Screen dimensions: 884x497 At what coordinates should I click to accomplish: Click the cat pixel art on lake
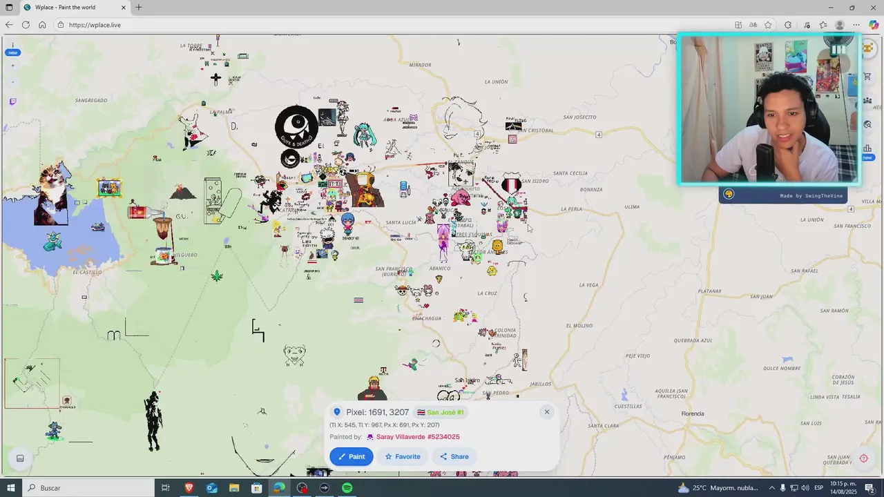52,193
